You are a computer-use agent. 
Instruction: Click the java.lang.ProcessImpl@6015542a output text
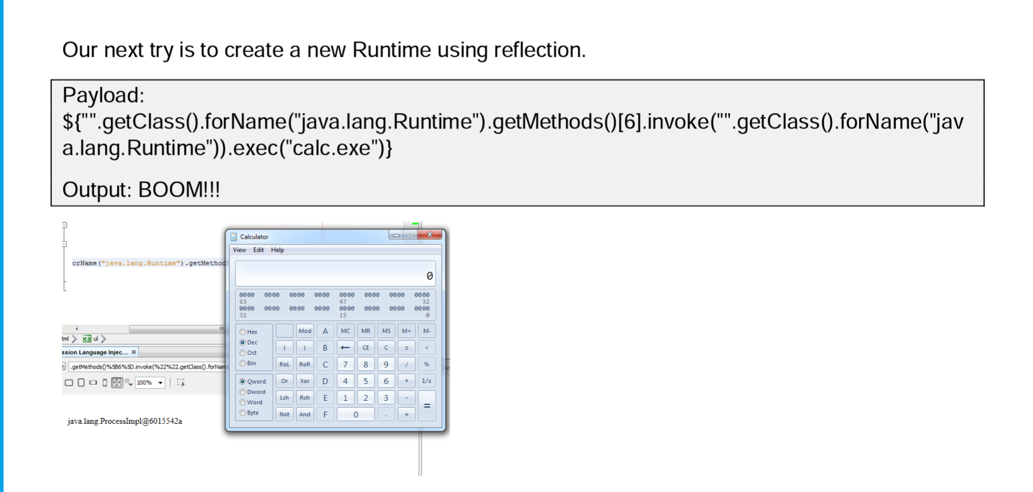click(125, 421)
